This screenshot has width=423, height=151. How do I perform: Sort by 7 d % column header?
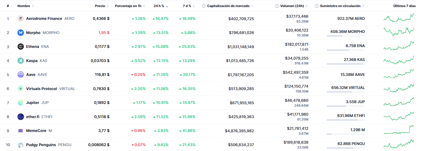pyautogui.click(x=187, y=6)
